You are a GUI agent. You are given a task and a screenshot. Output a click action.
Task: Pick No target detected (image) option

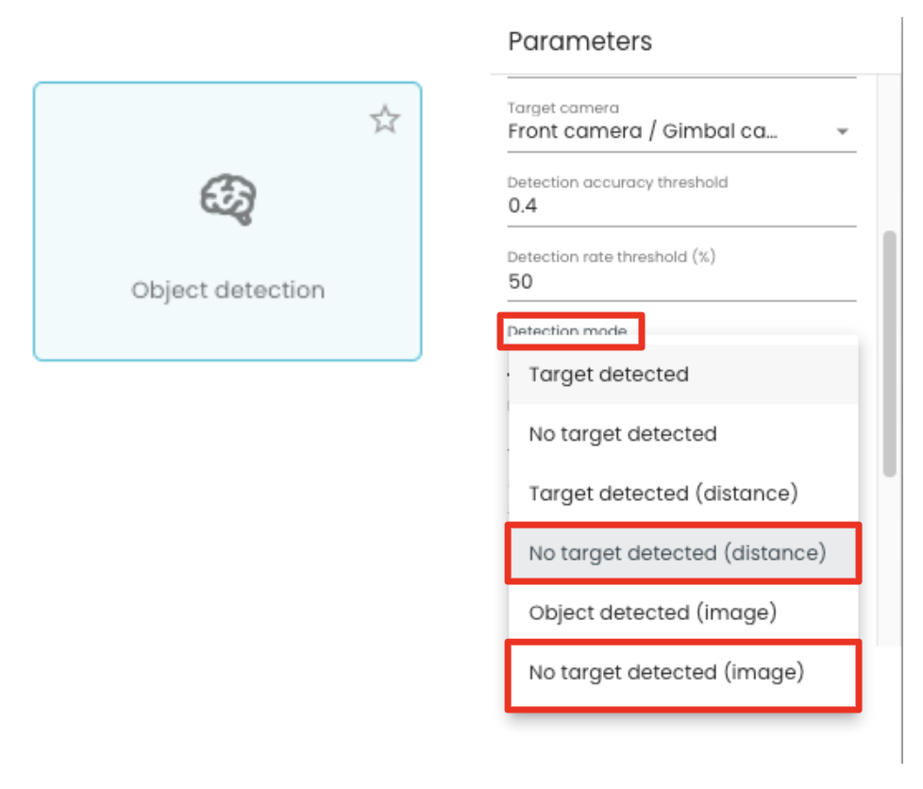point(683,672)
